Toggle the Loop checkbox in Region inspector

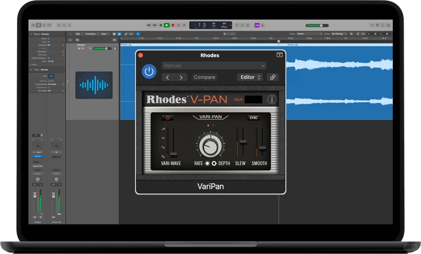[x=49, y=42]
